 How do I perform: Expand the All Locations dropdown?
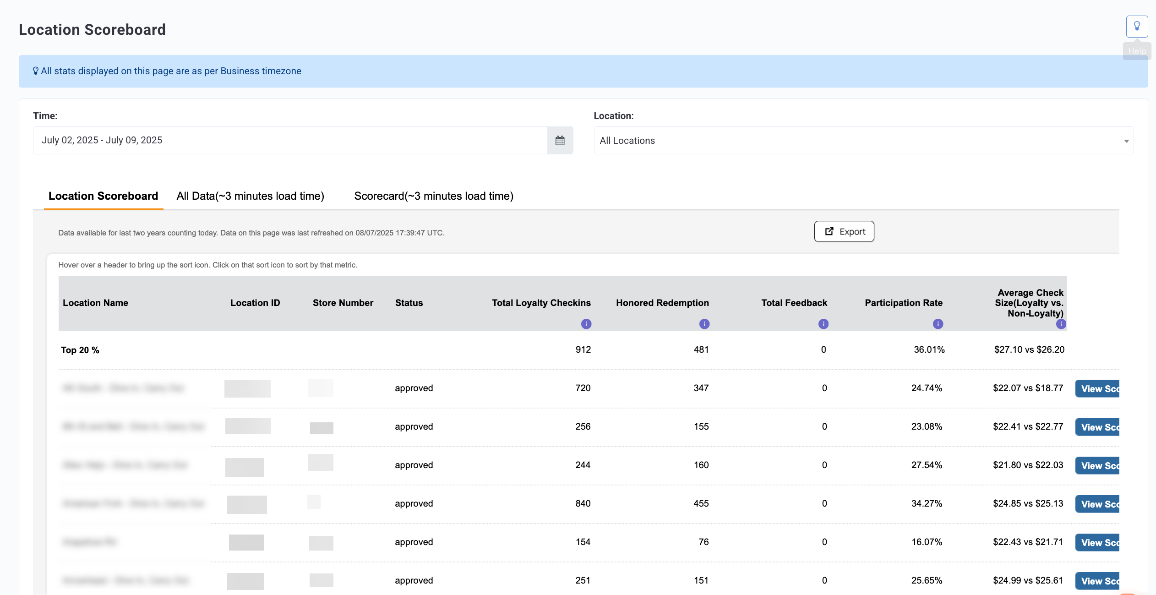pos(863,141)
